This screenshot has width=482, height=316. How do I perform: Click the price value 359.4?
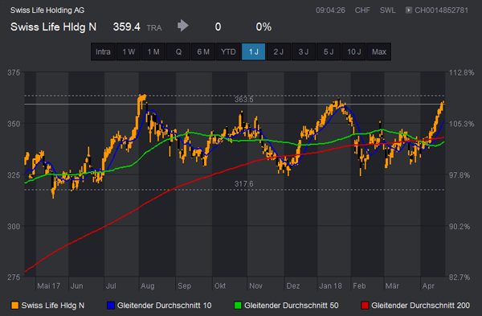click(x=127, y=27)
